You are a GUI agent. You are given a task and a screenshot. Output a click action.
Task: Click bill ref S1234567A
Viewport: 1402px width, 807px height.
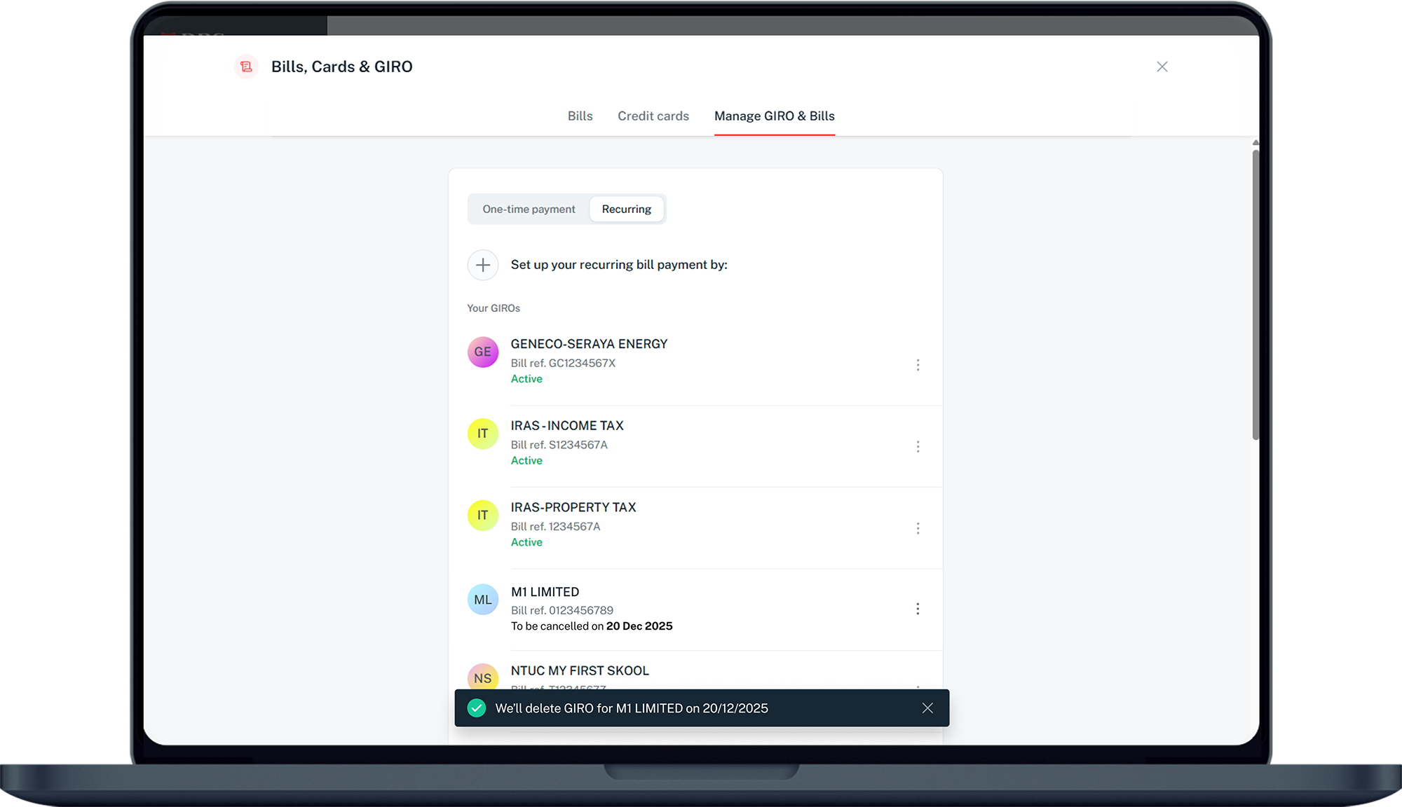pyautogui.click(x=559, y=445)
